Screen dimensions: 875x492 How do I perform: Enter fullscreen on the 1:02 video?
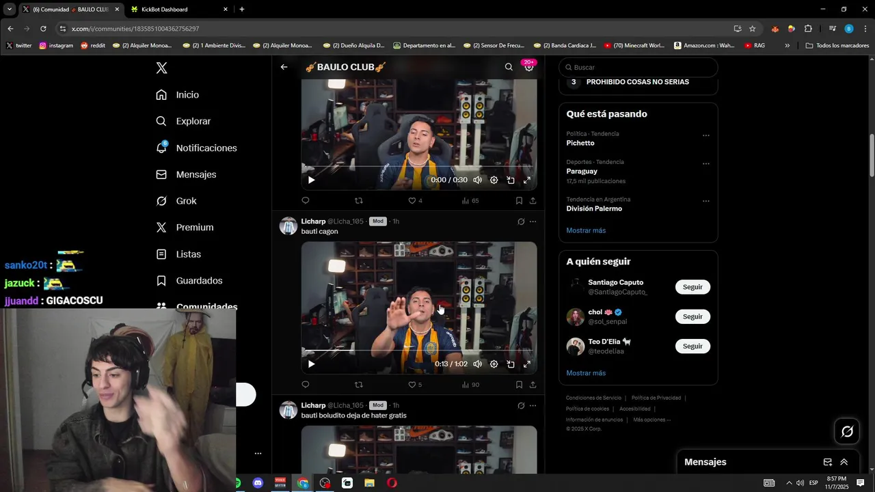527,364
